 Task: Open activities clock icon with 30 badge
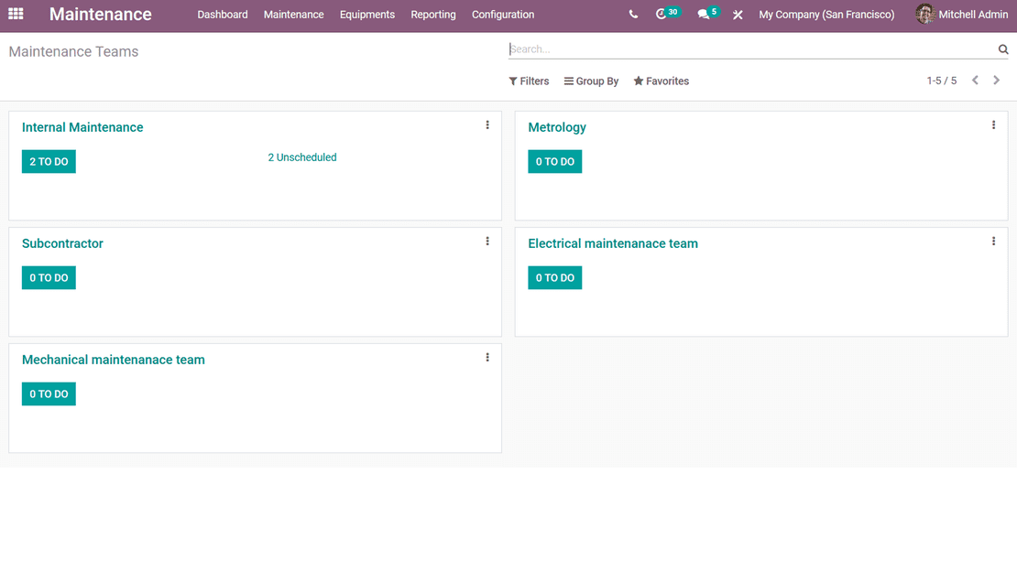tap(663, 15)
